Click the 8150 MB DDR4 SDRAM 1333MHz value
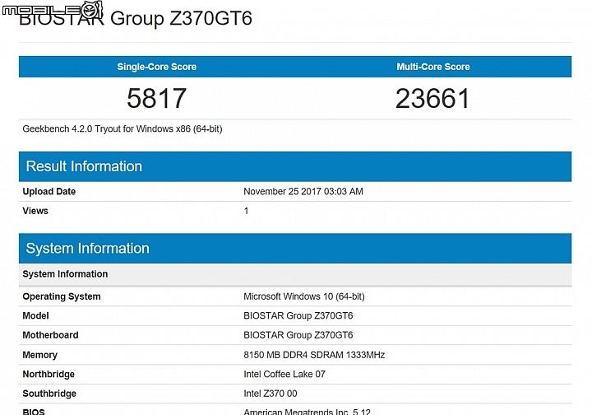The width and height of the screenshot is (592, 415). point(314,355)
